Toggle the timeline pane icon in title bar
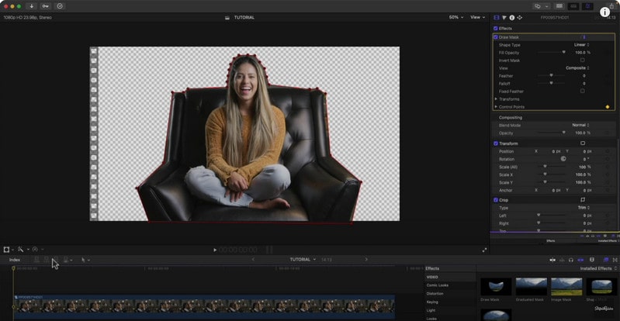This screenshot has height=321, width=620. (x=573, y=6)
